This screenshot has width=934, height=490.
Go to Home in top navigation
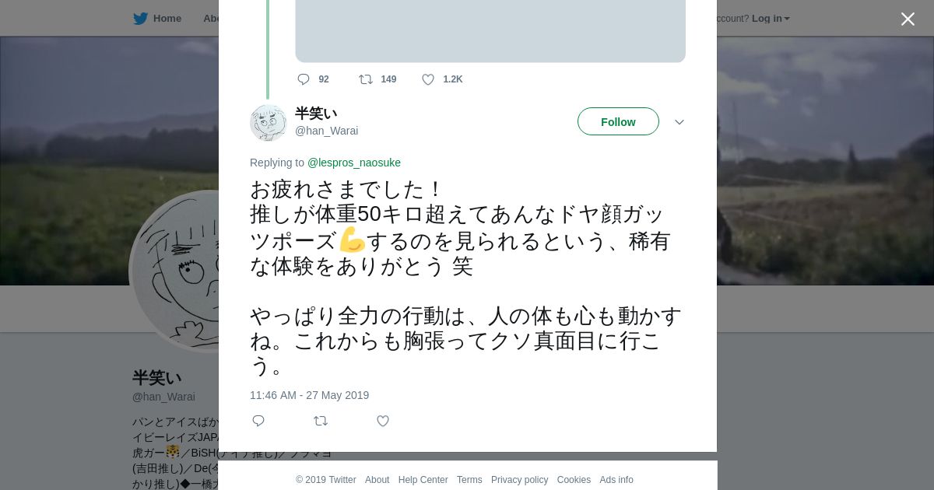tap(167, 19)
